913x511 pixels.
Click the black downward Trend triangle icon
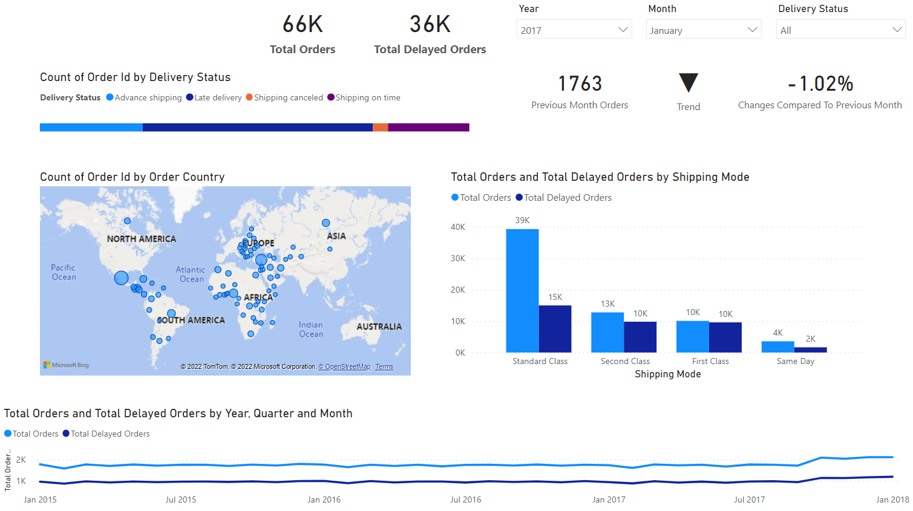pyautogui.click(x=689, y=82)
